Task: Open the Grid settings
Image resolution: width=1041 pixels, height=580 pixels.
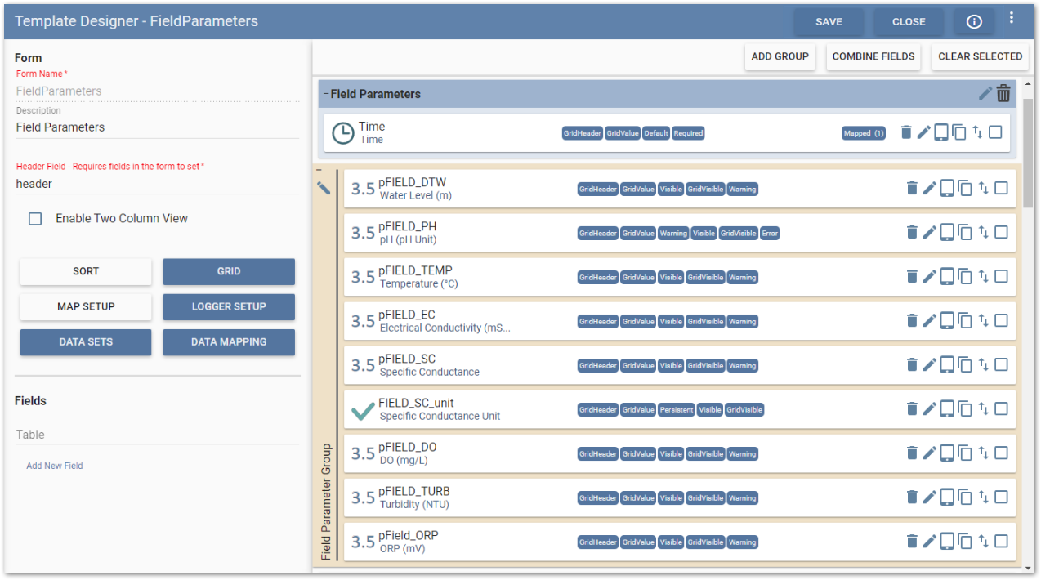Action: pos(229,271)
